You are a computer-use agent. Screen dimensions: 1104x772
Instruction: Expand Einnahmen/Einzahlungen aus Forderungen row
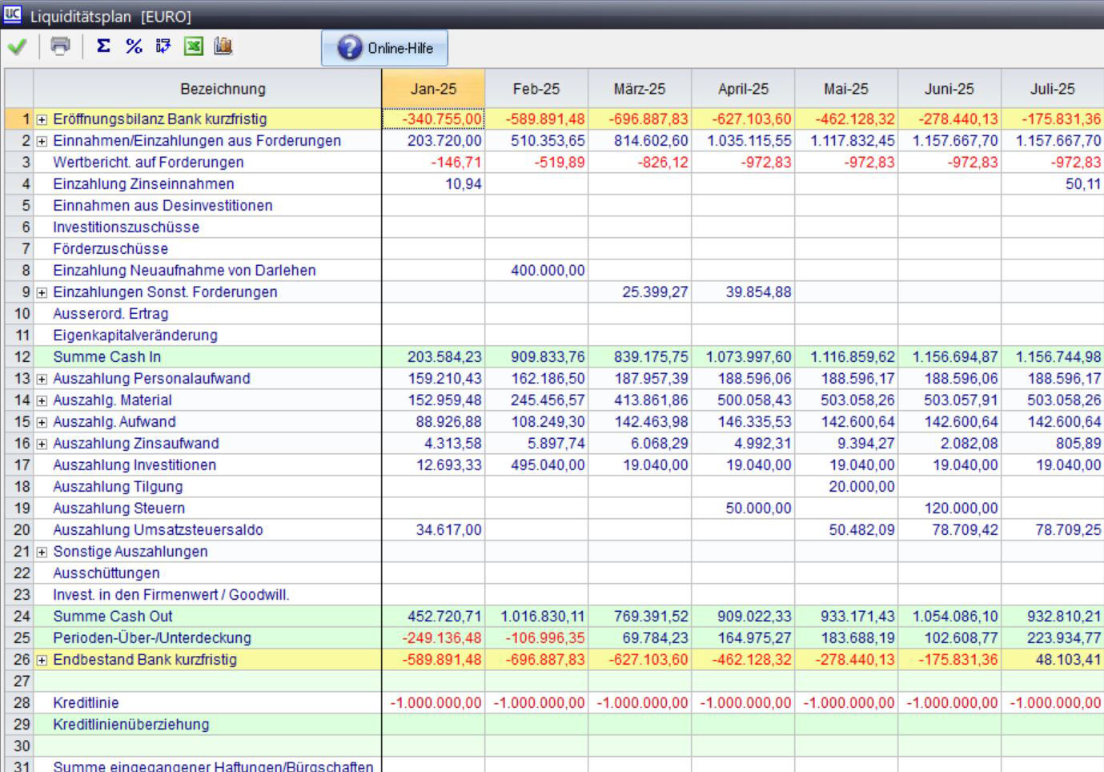click(42, 141)
